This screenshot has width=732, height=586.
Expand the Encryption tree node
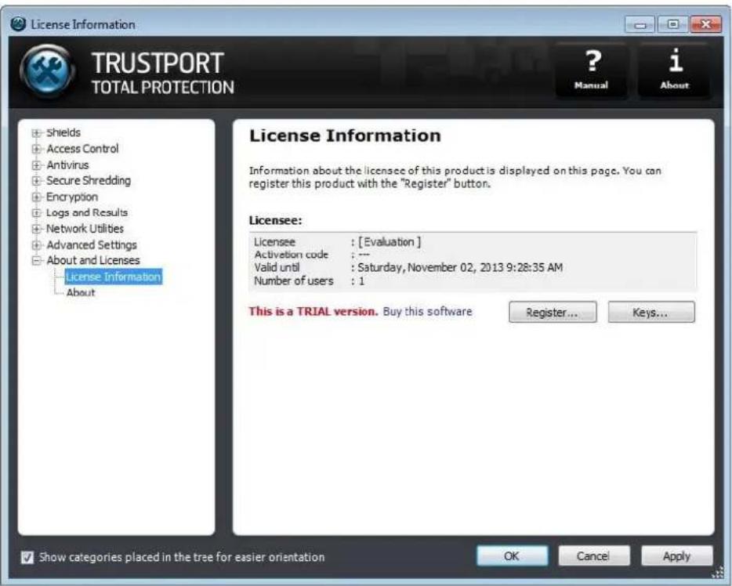[36, 197]
